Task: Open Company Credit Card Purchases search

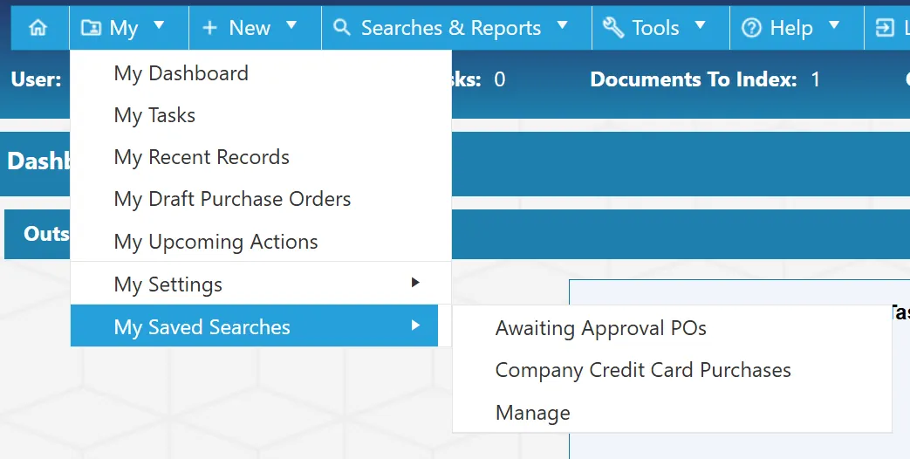Action: tap(672, 370)
